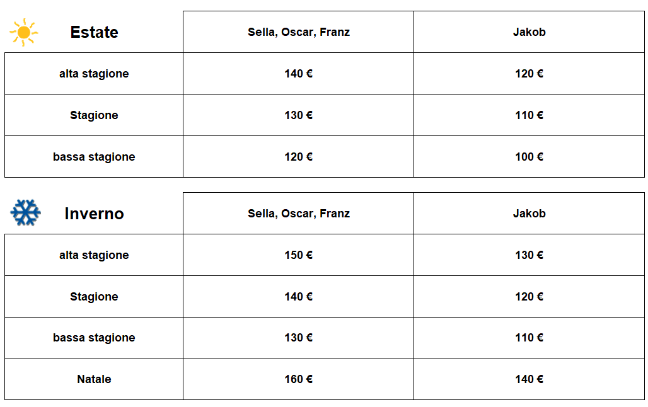Click the blue snowflake icon
Image resolution: width=648 pixels, height=407 pixels.
pos(26,213)
